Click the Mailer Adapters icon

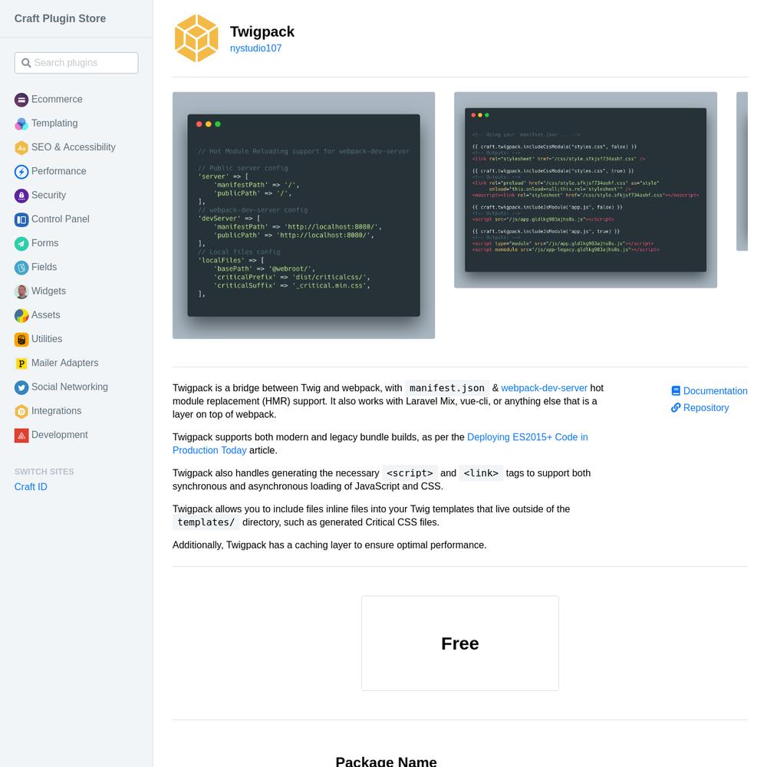[x=21, y=364]
